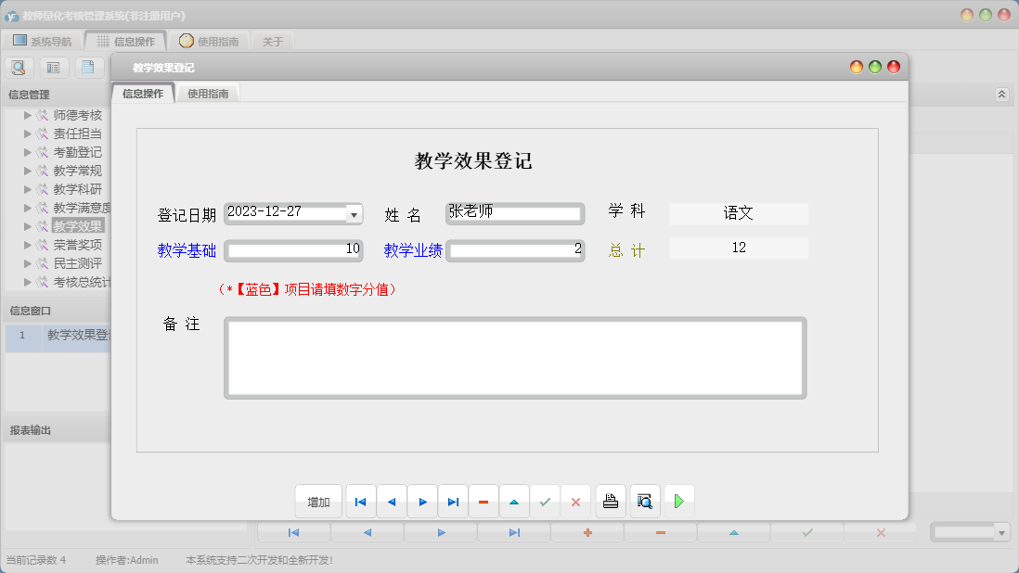Click the blue 教学业绩 link label
The image size is (1019, 573).
coord(411,250)
